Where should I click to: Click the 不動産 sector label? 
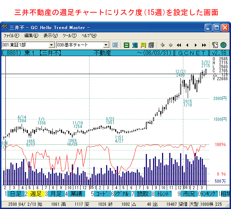pos(102,53)
